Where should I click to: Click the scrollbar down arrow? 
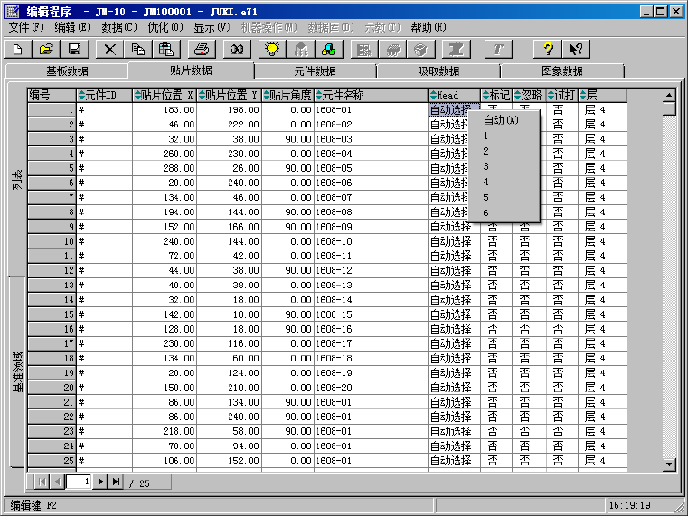click(669, 464)
